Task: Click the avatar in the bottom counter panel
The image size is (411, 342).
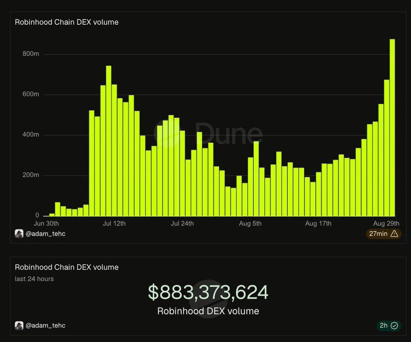Action: (19, 326)
